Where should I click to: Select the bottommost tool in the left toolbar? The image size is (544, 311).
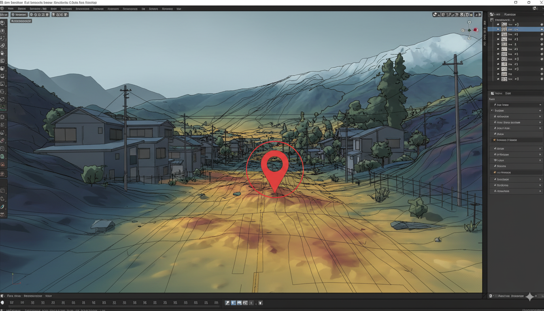2,215
